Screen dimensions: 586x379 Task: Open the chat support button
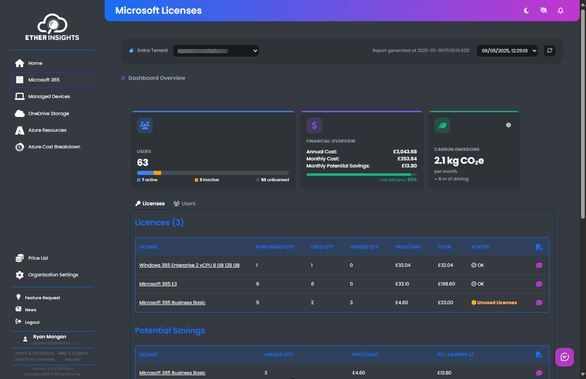pyautogui.click(x=564, y=357)
